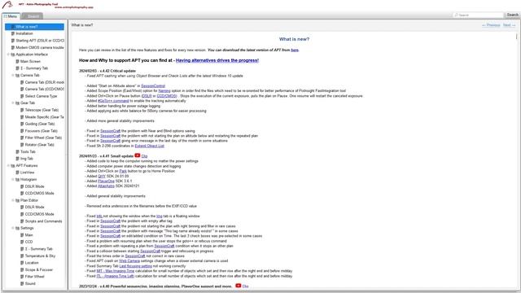Open the 'here' download link
Screen dimensions: 521x293
[x=295, y=50]
